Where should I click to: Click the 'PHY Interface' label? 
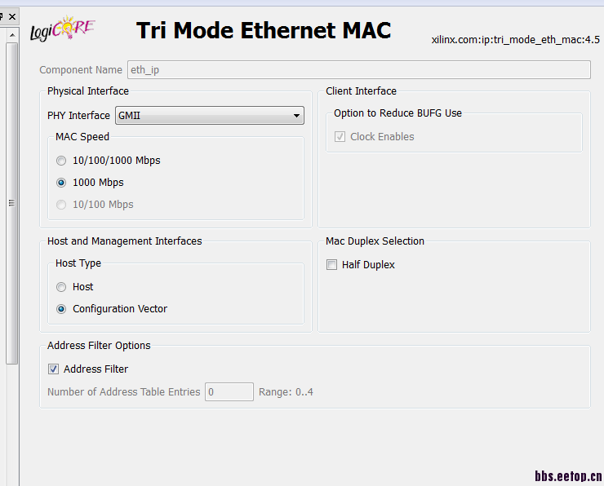click(78, 116)
